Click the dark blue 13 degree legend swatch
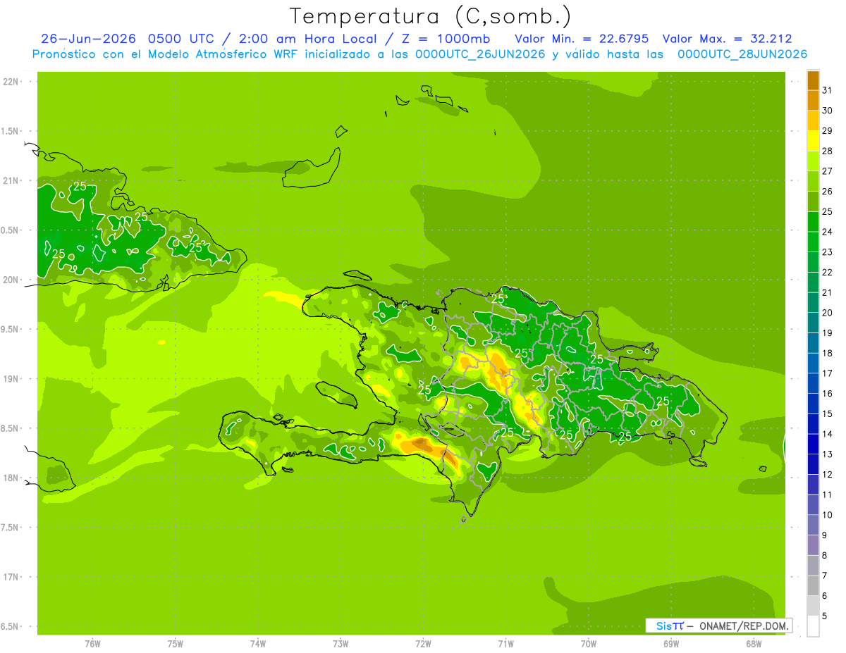 pos(813,444)
